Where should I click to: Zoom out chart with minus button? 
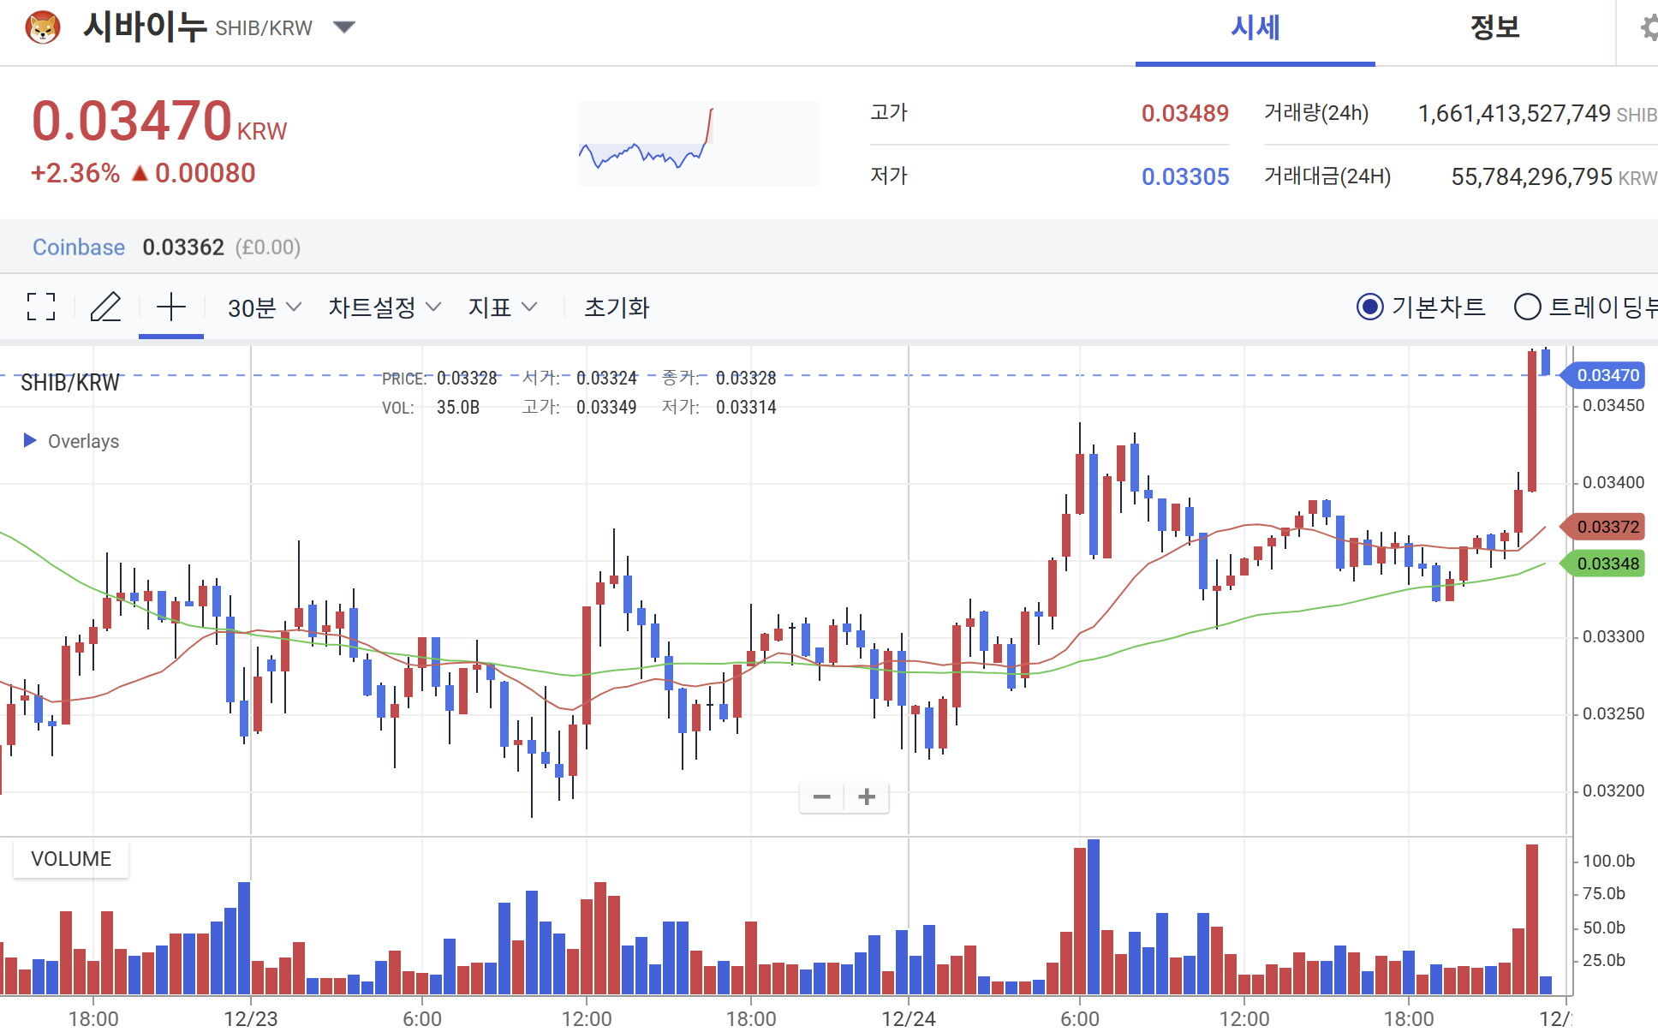821,797
